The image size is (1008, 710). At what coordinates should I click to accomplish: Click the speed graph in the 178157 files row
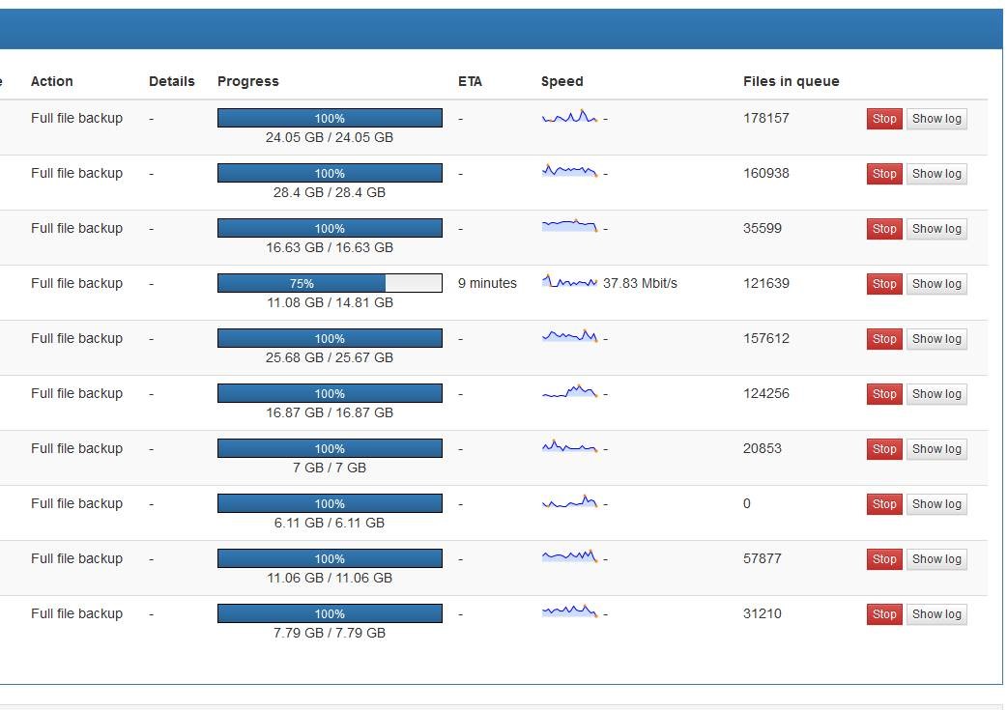point(569,116)
